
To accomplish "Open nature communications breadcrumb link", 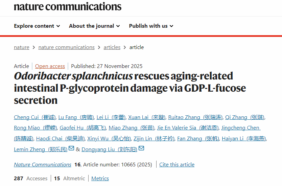I will coord(66,47).
